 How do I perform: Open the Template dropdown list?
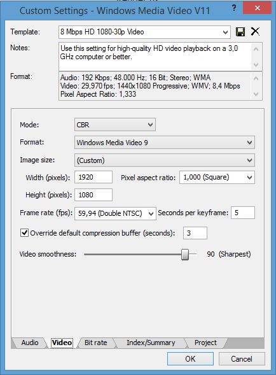tap(225, 32)
